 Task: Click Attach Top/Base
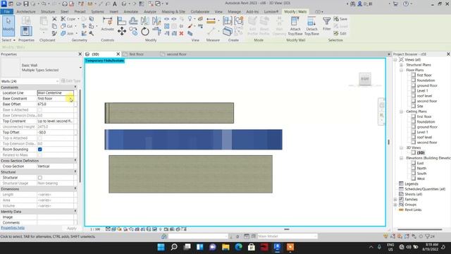coord(295,26)
